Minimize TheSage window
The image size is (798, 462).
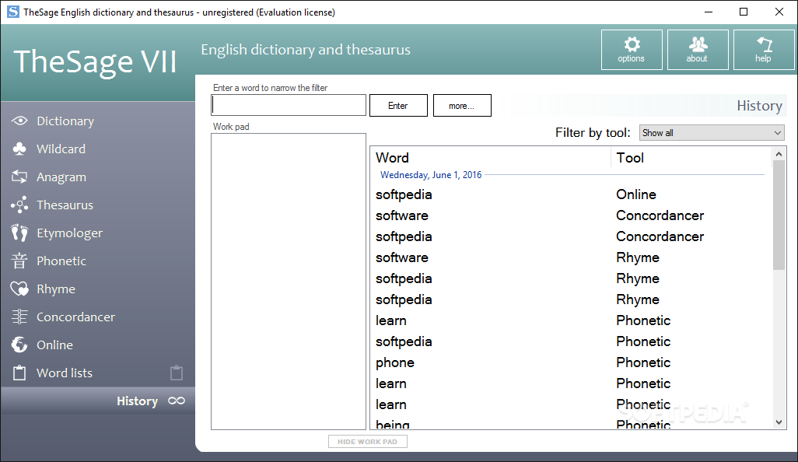coord(709,12)
